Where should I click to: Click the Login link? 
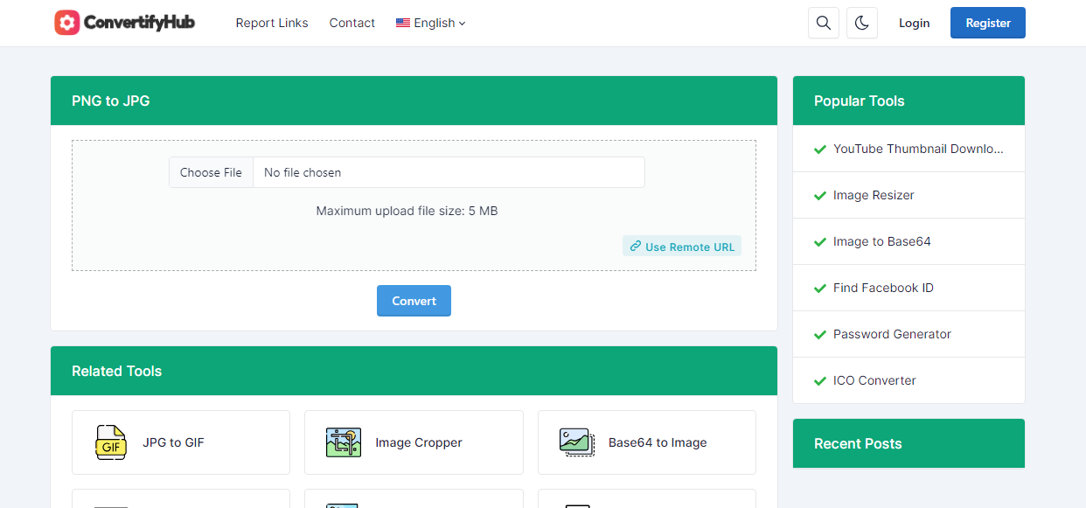click(x=914, y=24)
